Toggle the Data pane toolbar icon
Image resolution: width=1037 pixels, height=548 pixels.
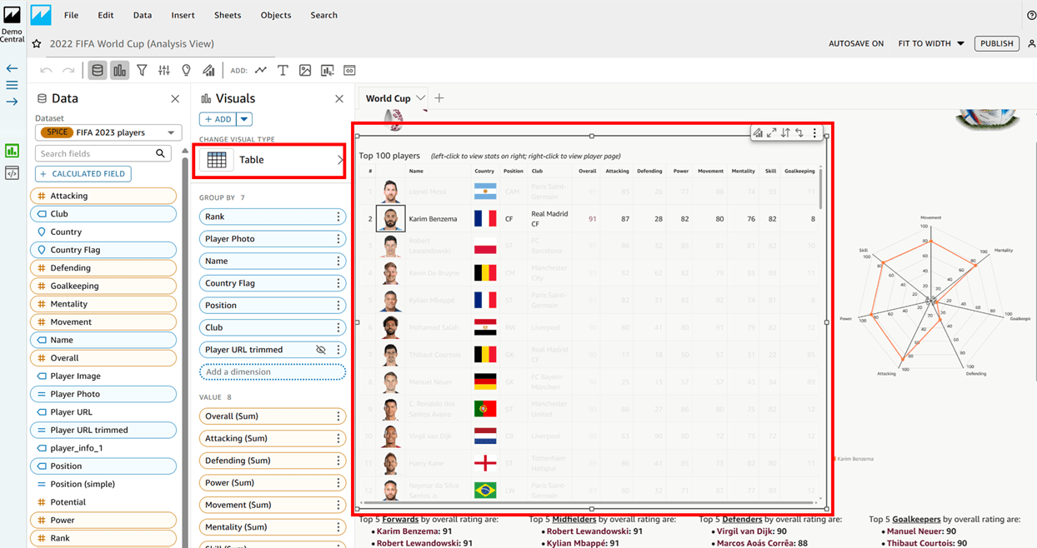98,71
